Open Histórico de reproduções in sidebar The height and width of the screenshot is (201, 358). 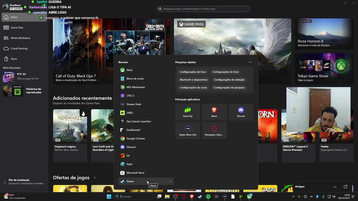tap(24, 91)
